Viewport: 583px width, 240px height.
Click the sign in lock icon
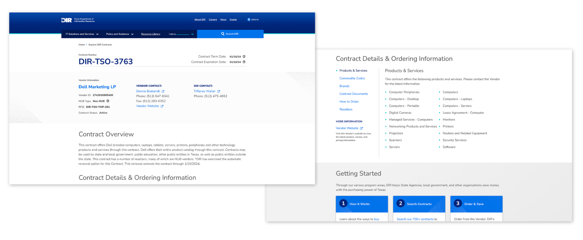point(249,19)
